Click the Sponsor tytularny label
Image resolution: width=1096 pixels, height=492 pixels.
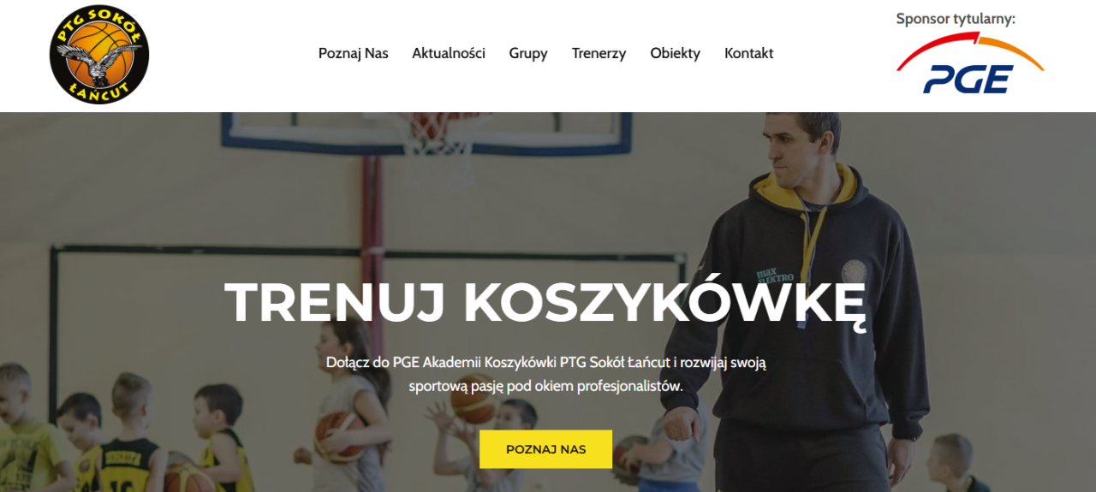[x=956, y=19]
